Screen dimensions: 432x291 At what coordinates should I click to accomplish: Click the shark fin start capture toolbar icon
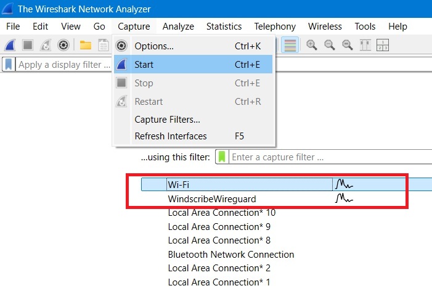click(10, 45)
